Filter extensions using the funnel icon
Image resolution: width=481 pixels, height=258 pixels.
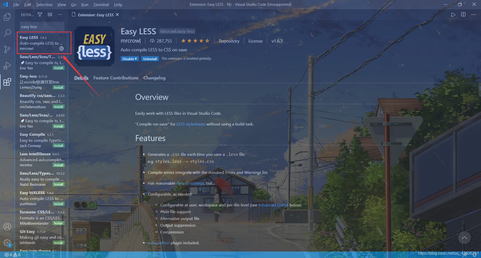click(40, 15)
